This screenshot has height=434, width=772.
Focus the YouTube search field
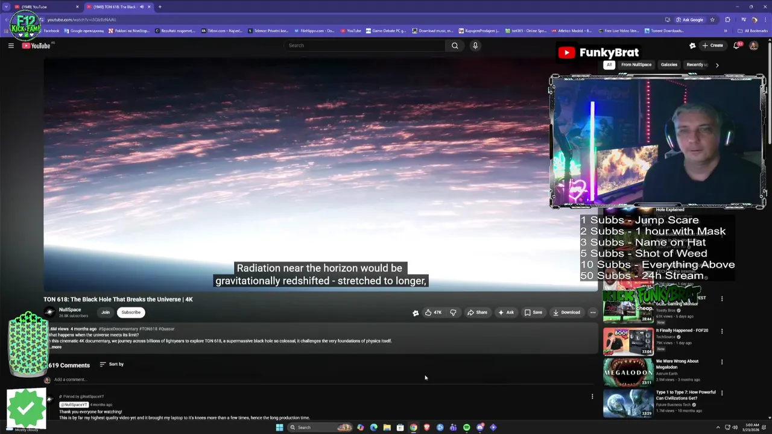pos(365,45)
